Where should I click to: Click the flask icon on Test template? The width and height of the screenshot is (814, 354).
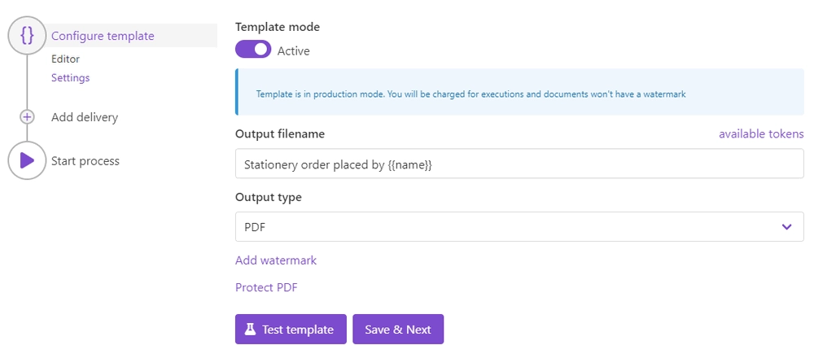pos(251,329)
